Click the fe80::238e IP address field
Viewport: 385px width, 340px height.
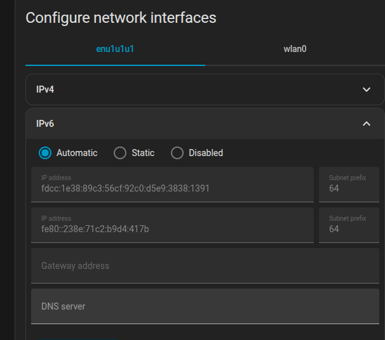[172, 225]
